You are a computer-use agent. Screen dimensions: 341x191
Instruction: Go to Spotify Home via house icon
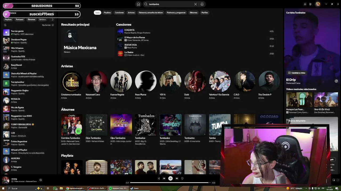click(138, 4)
